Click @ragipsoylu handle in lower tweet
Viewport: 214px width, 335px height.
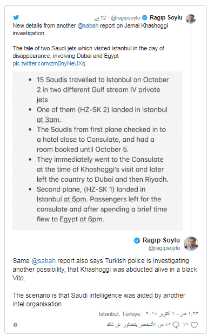pos(164,248)
